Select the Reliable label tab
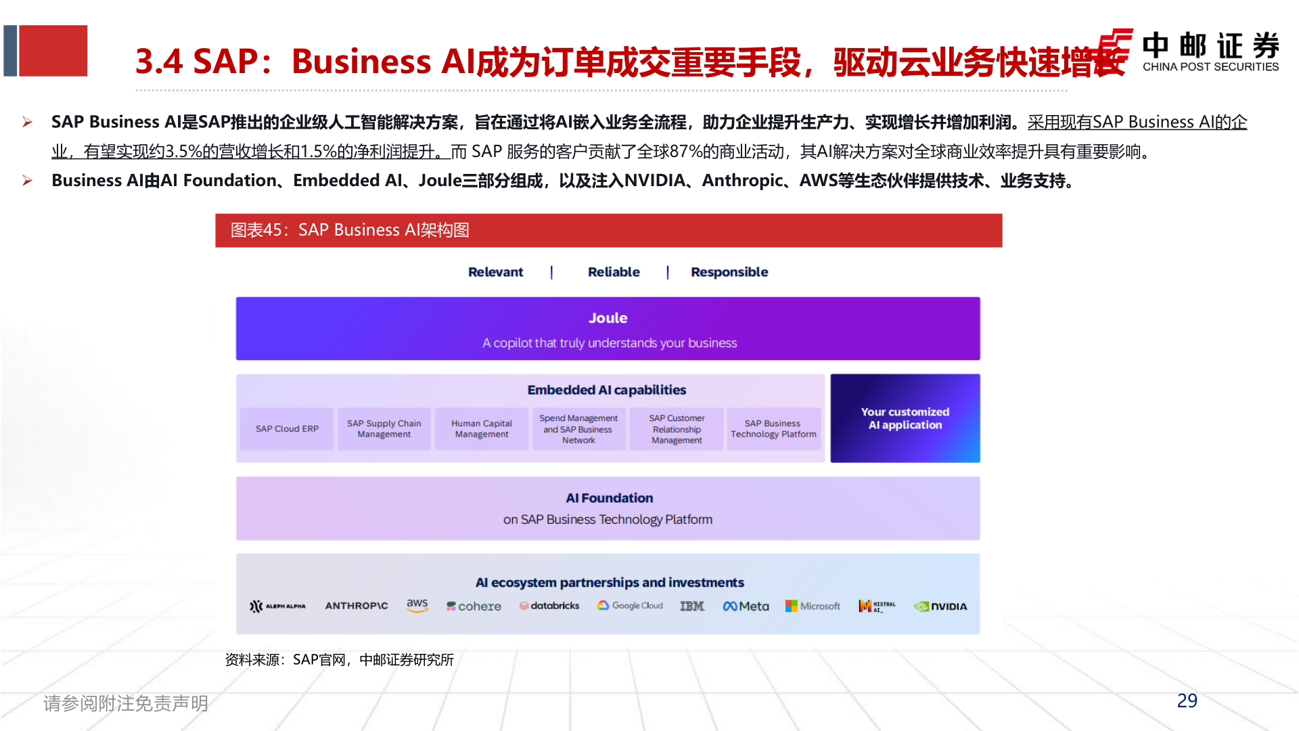Viewport: 1299px width, 731px height. click(x=613, y=272)
